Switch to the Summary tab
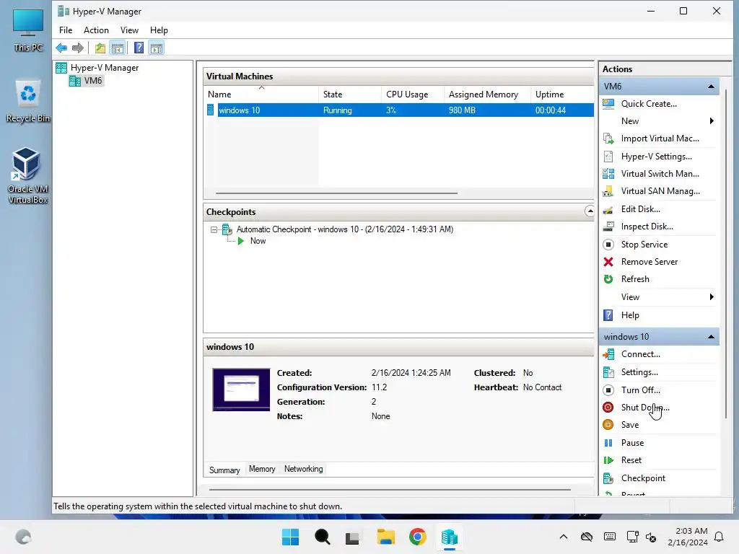Screen dimensions: 739x554 [x=224, y=470]
